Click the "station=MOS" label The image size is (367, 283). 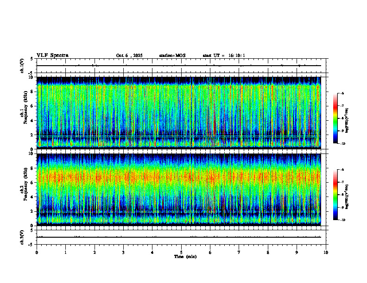tap(172, 55)
